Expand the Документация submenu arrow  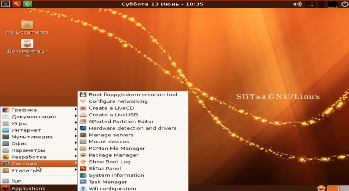pyautogui.click(x=76, y=117)
